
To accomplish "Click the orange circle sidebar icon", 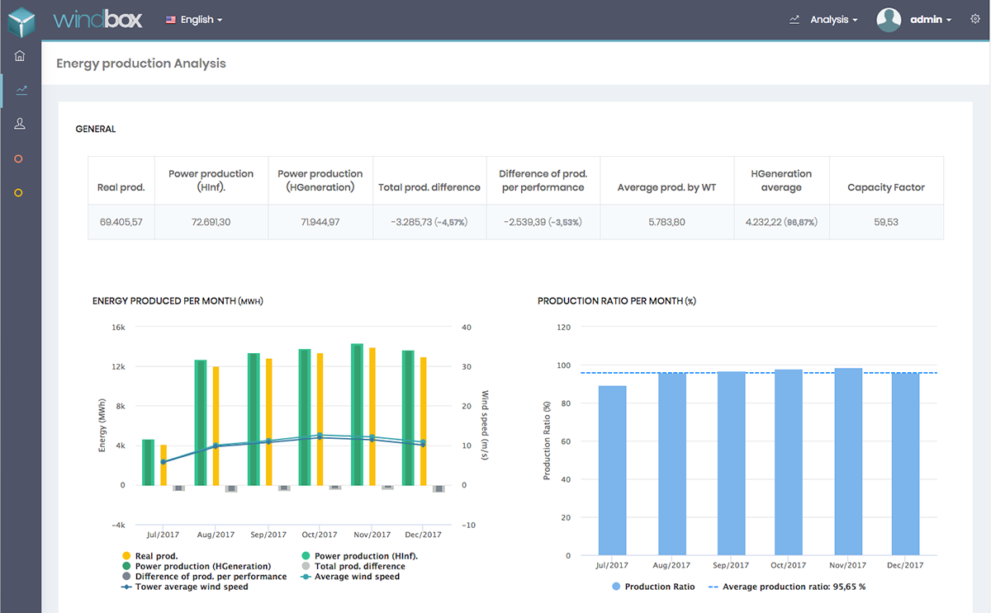I will (x=19, y=158).
